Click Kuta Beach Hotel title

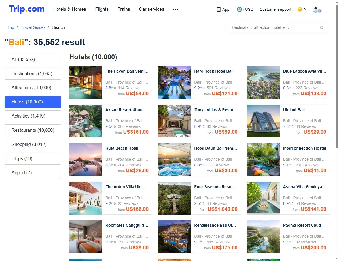pyautogui.click(x=122, y=148)
